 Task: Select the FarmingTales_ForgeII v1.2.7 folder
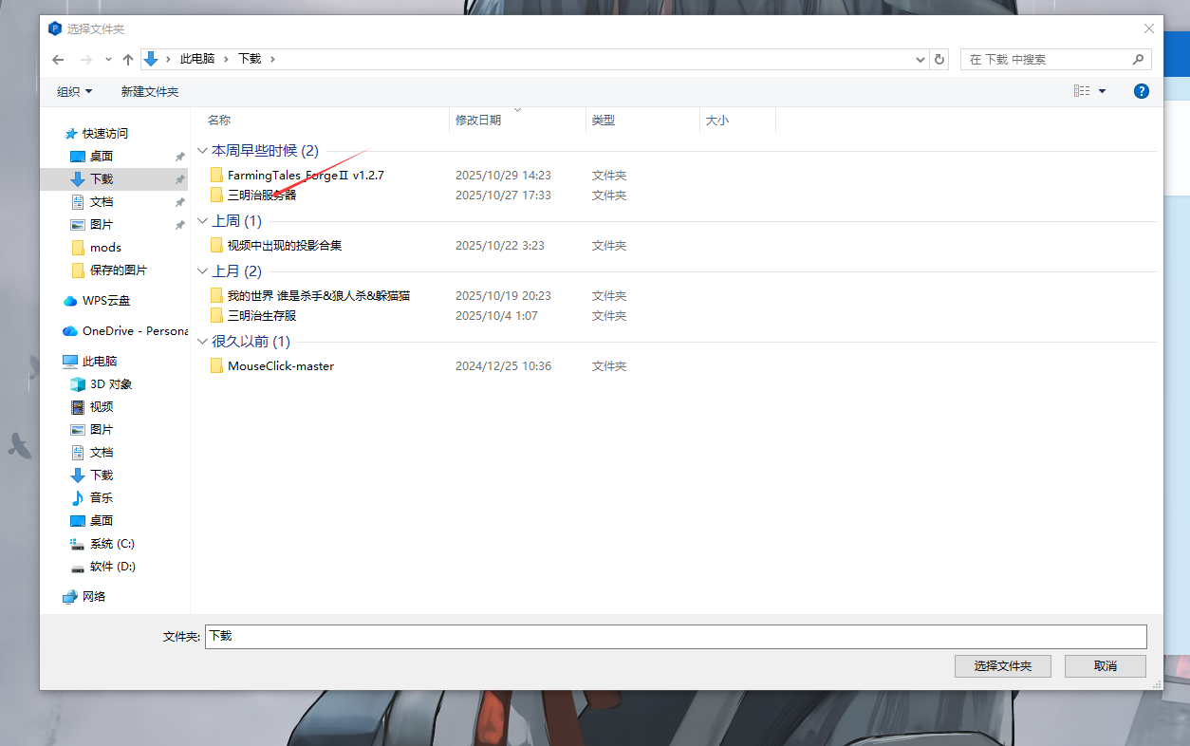[306, 175]
